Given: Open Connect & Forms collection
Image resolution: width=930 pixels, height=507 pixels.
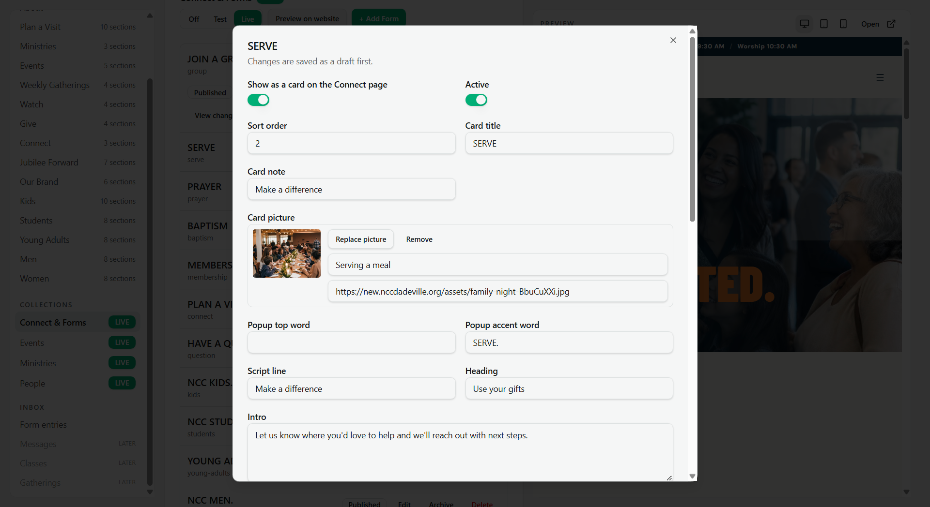Looking at the screenshot, I should tap(77, 322).
